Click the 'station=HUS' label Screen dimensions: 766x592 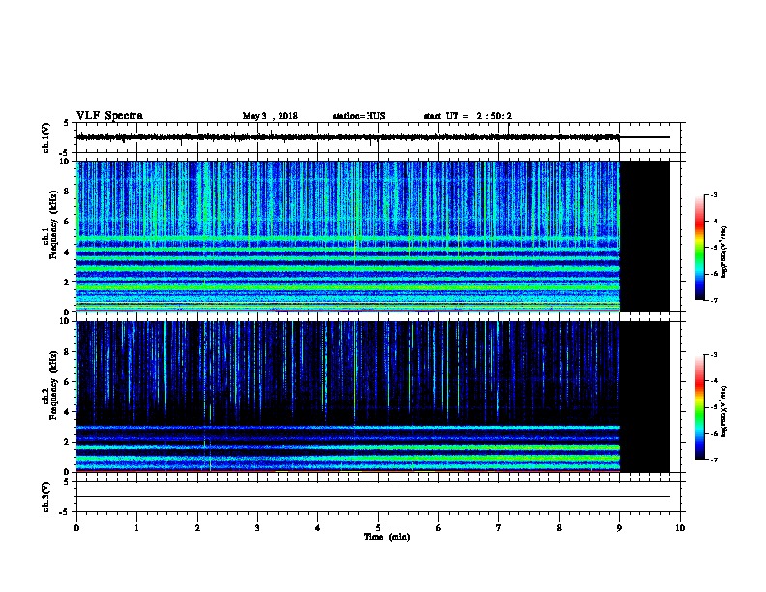(359, 116)
